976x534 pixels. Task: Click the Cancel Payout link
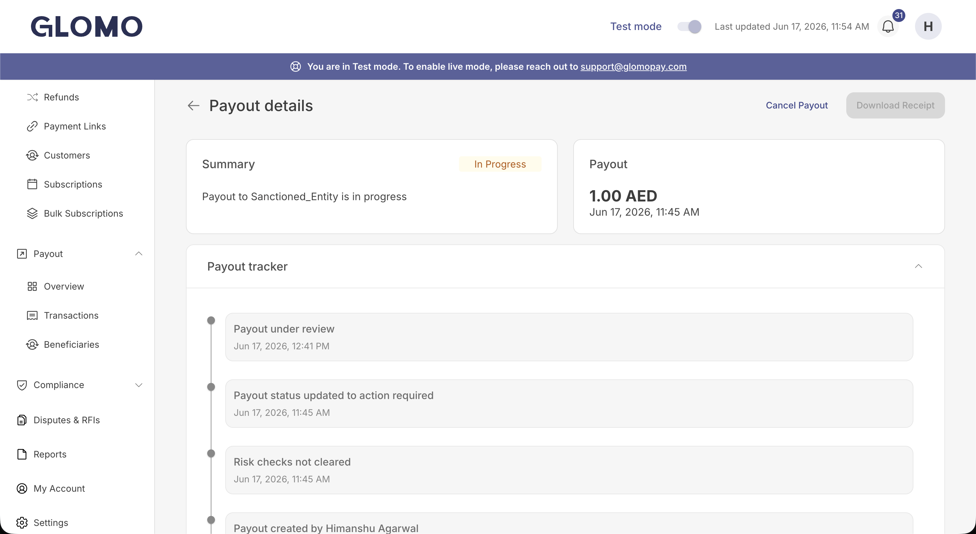pyautogui.click(x=797, y=105)
